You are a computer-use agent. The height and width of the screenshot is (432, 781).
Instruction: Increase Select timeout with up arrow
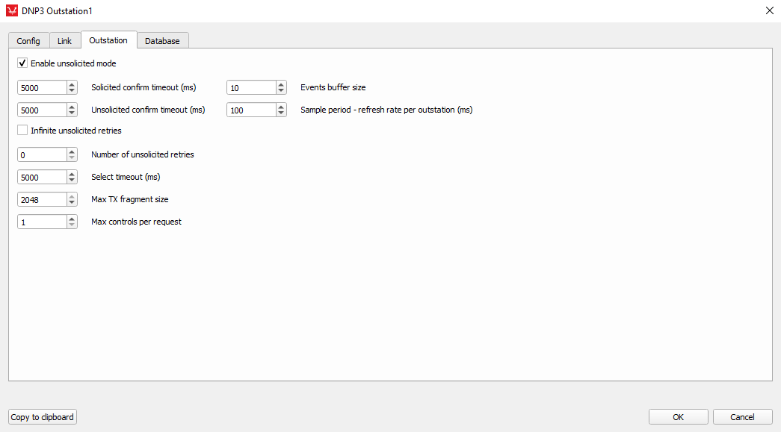pyautogui.click(x=72, y=174)
